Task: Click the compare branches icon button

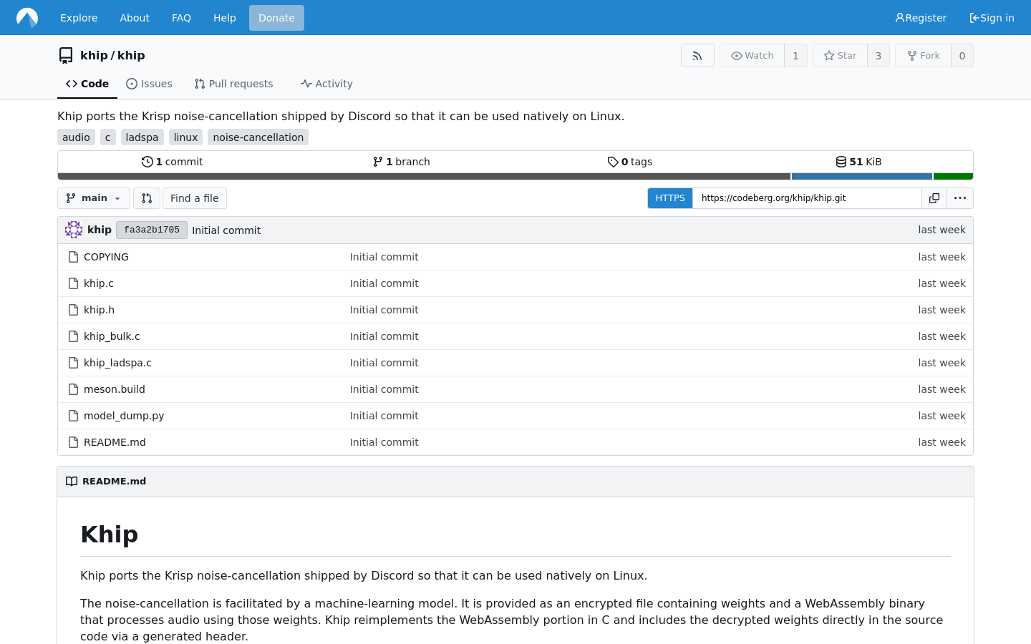Action: tap(147, 198)
